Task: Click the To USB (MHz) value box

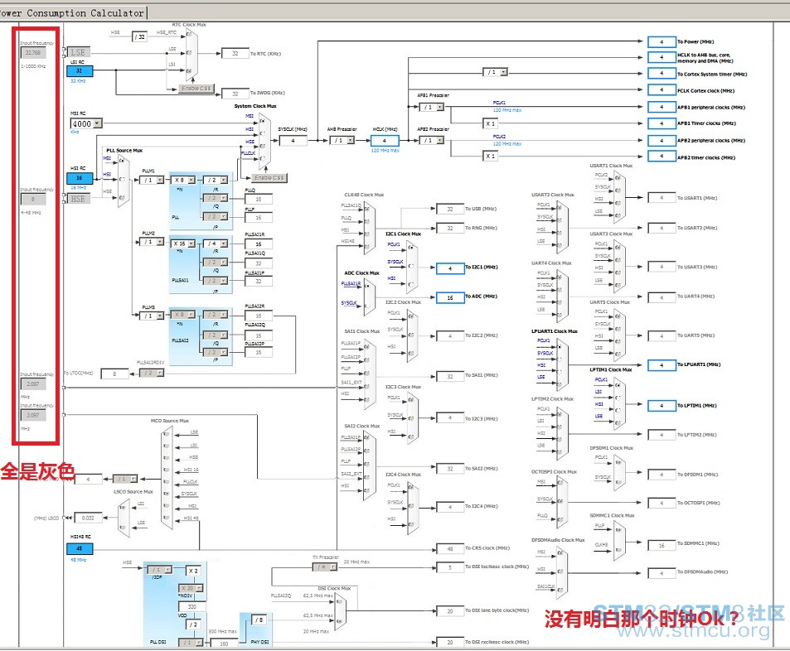Action: (450, 209)
